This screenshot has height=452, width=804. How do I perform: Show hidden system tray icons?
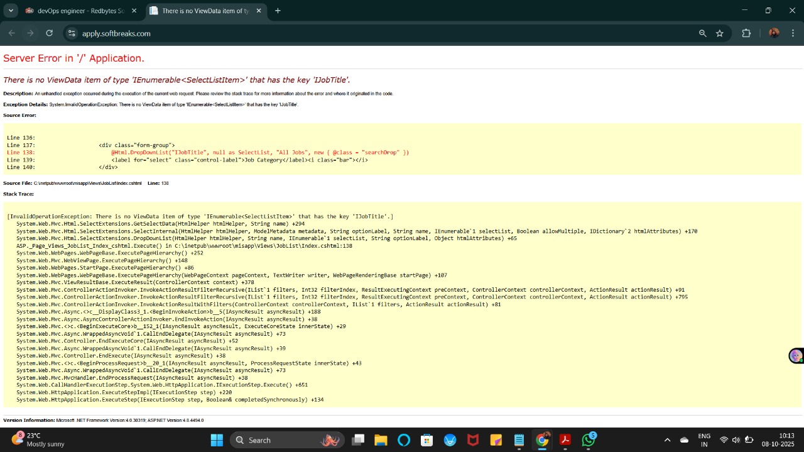click(x=667, y=440)
